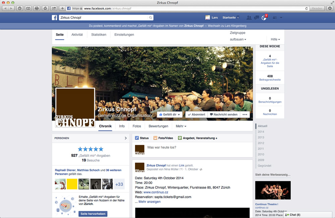This screenshot has width=335, height=218.
Task: Click the search magnifier icon
Action: click(x=151, y=18)
